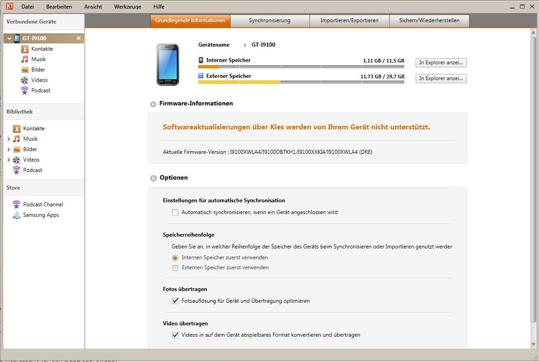Select Kontakte in Bibliothek
The height and width of the screenshot is (362, 539).
click(34, 129)
